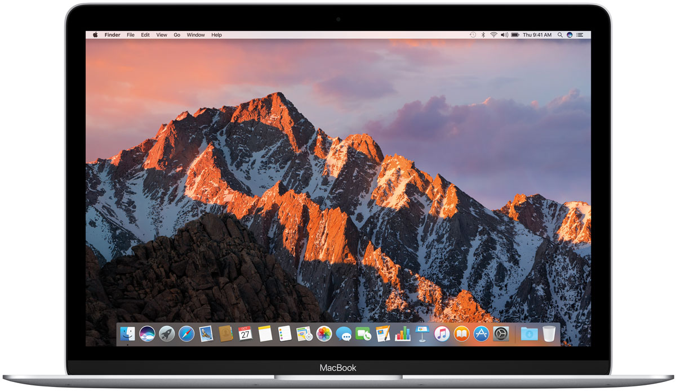Open Finder from the dock

click(128, 334)
